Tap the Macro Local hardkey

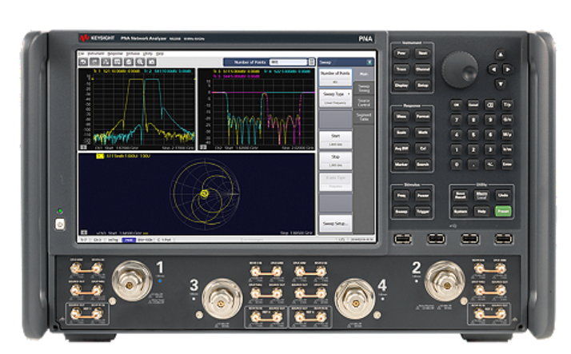point(481,195)
